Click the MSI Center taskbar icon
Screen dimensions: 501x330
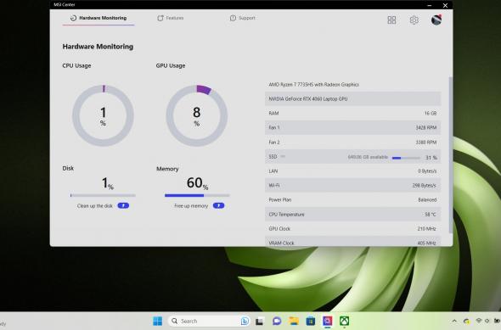coord(328,321)
